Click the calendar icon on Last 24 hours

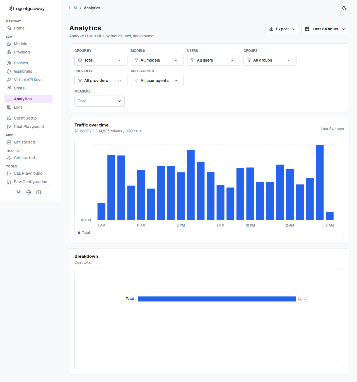[307, 29]
